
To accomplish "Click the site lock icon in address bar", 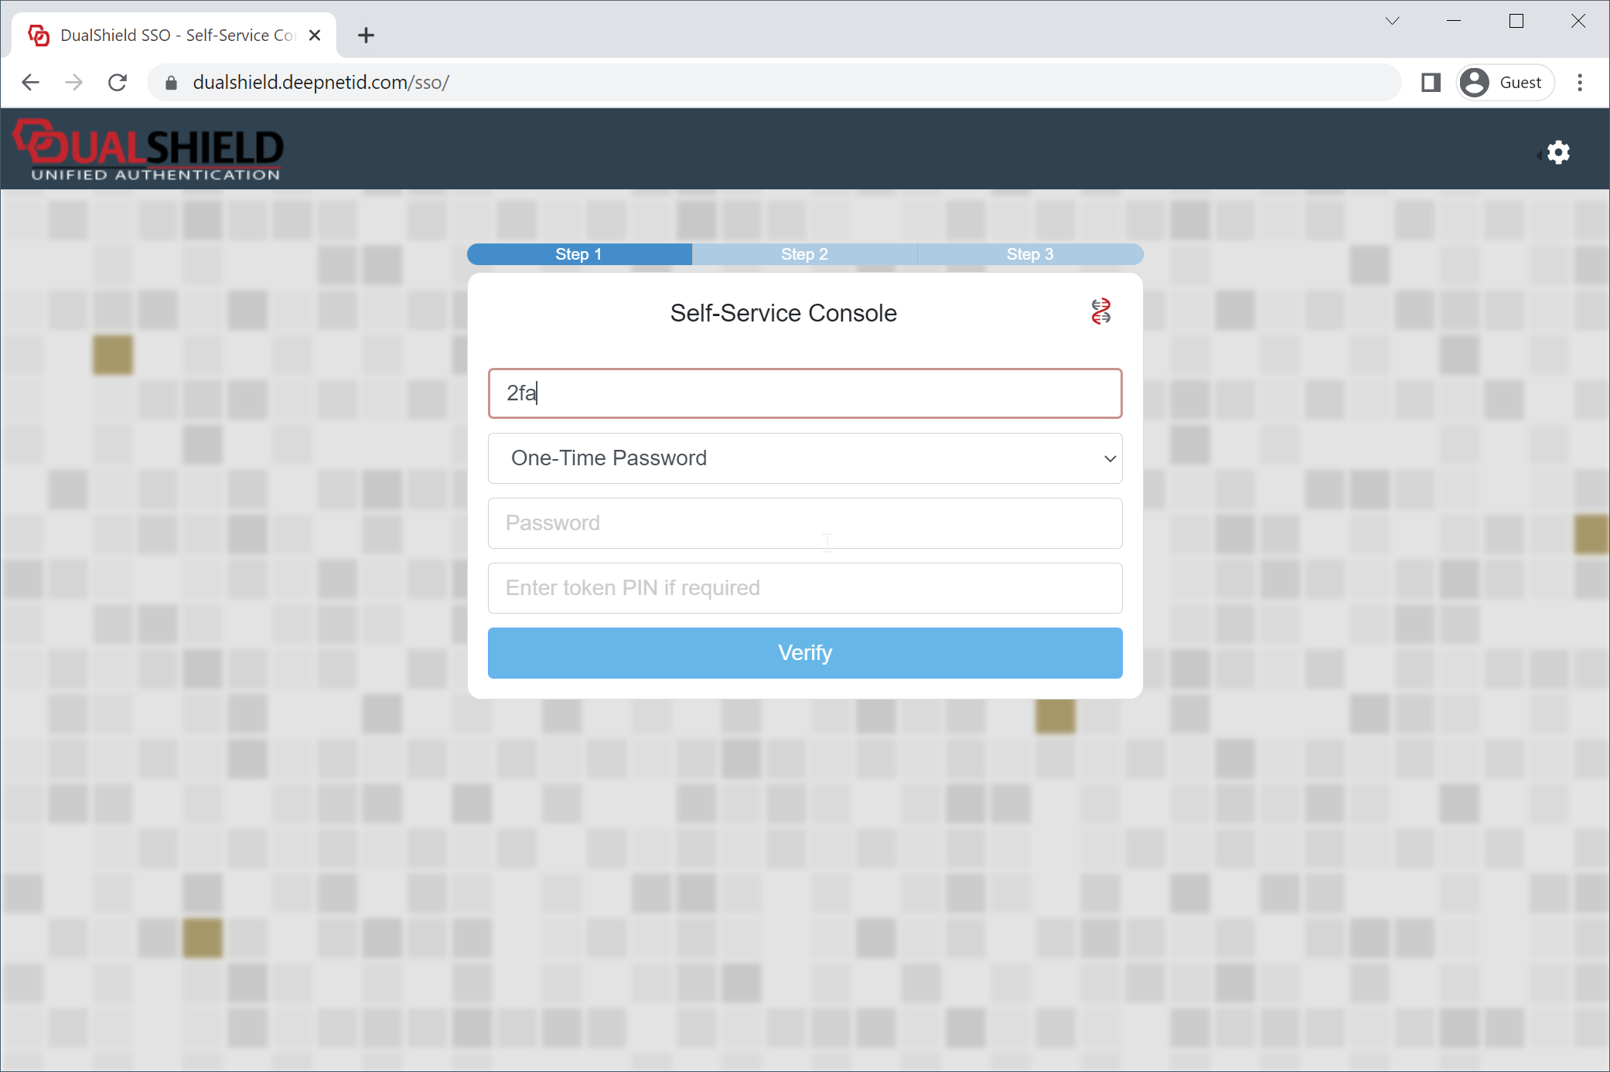I will click(x=172, y=83).
